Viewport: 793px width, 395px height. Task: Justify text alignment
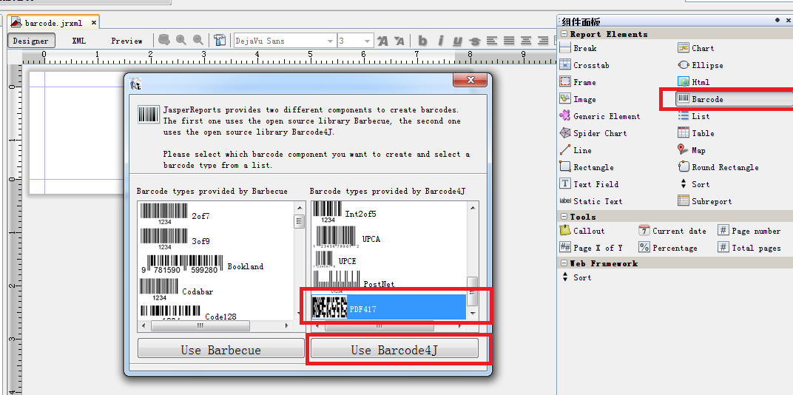[x=509, y=41]
